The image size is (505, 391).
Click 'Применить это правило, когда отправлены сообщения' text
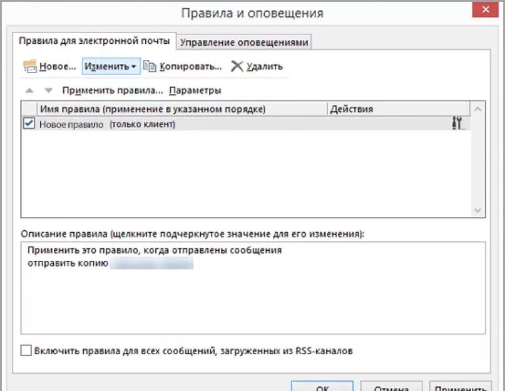[155, 250]
